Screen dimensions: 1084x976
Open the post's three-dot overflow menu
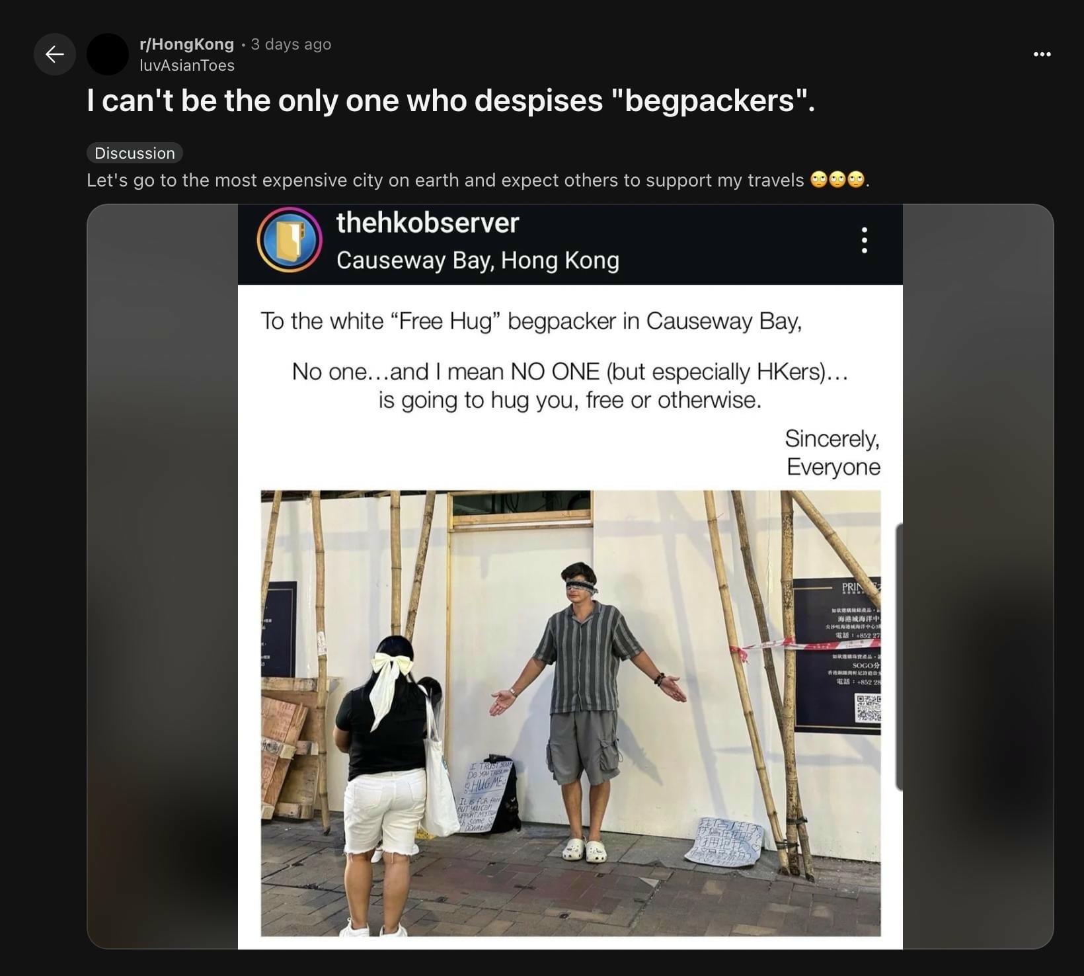click(1042, 54)
